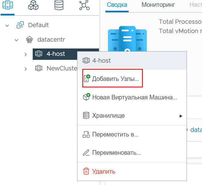The image size is (202, 185).
Task: Click the Хранилище submenu arrow
Action: pyautogui.click(x=181, y=116)
